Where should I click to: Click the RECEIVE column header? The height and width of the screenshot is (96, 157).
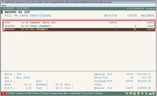click(111, 16)
